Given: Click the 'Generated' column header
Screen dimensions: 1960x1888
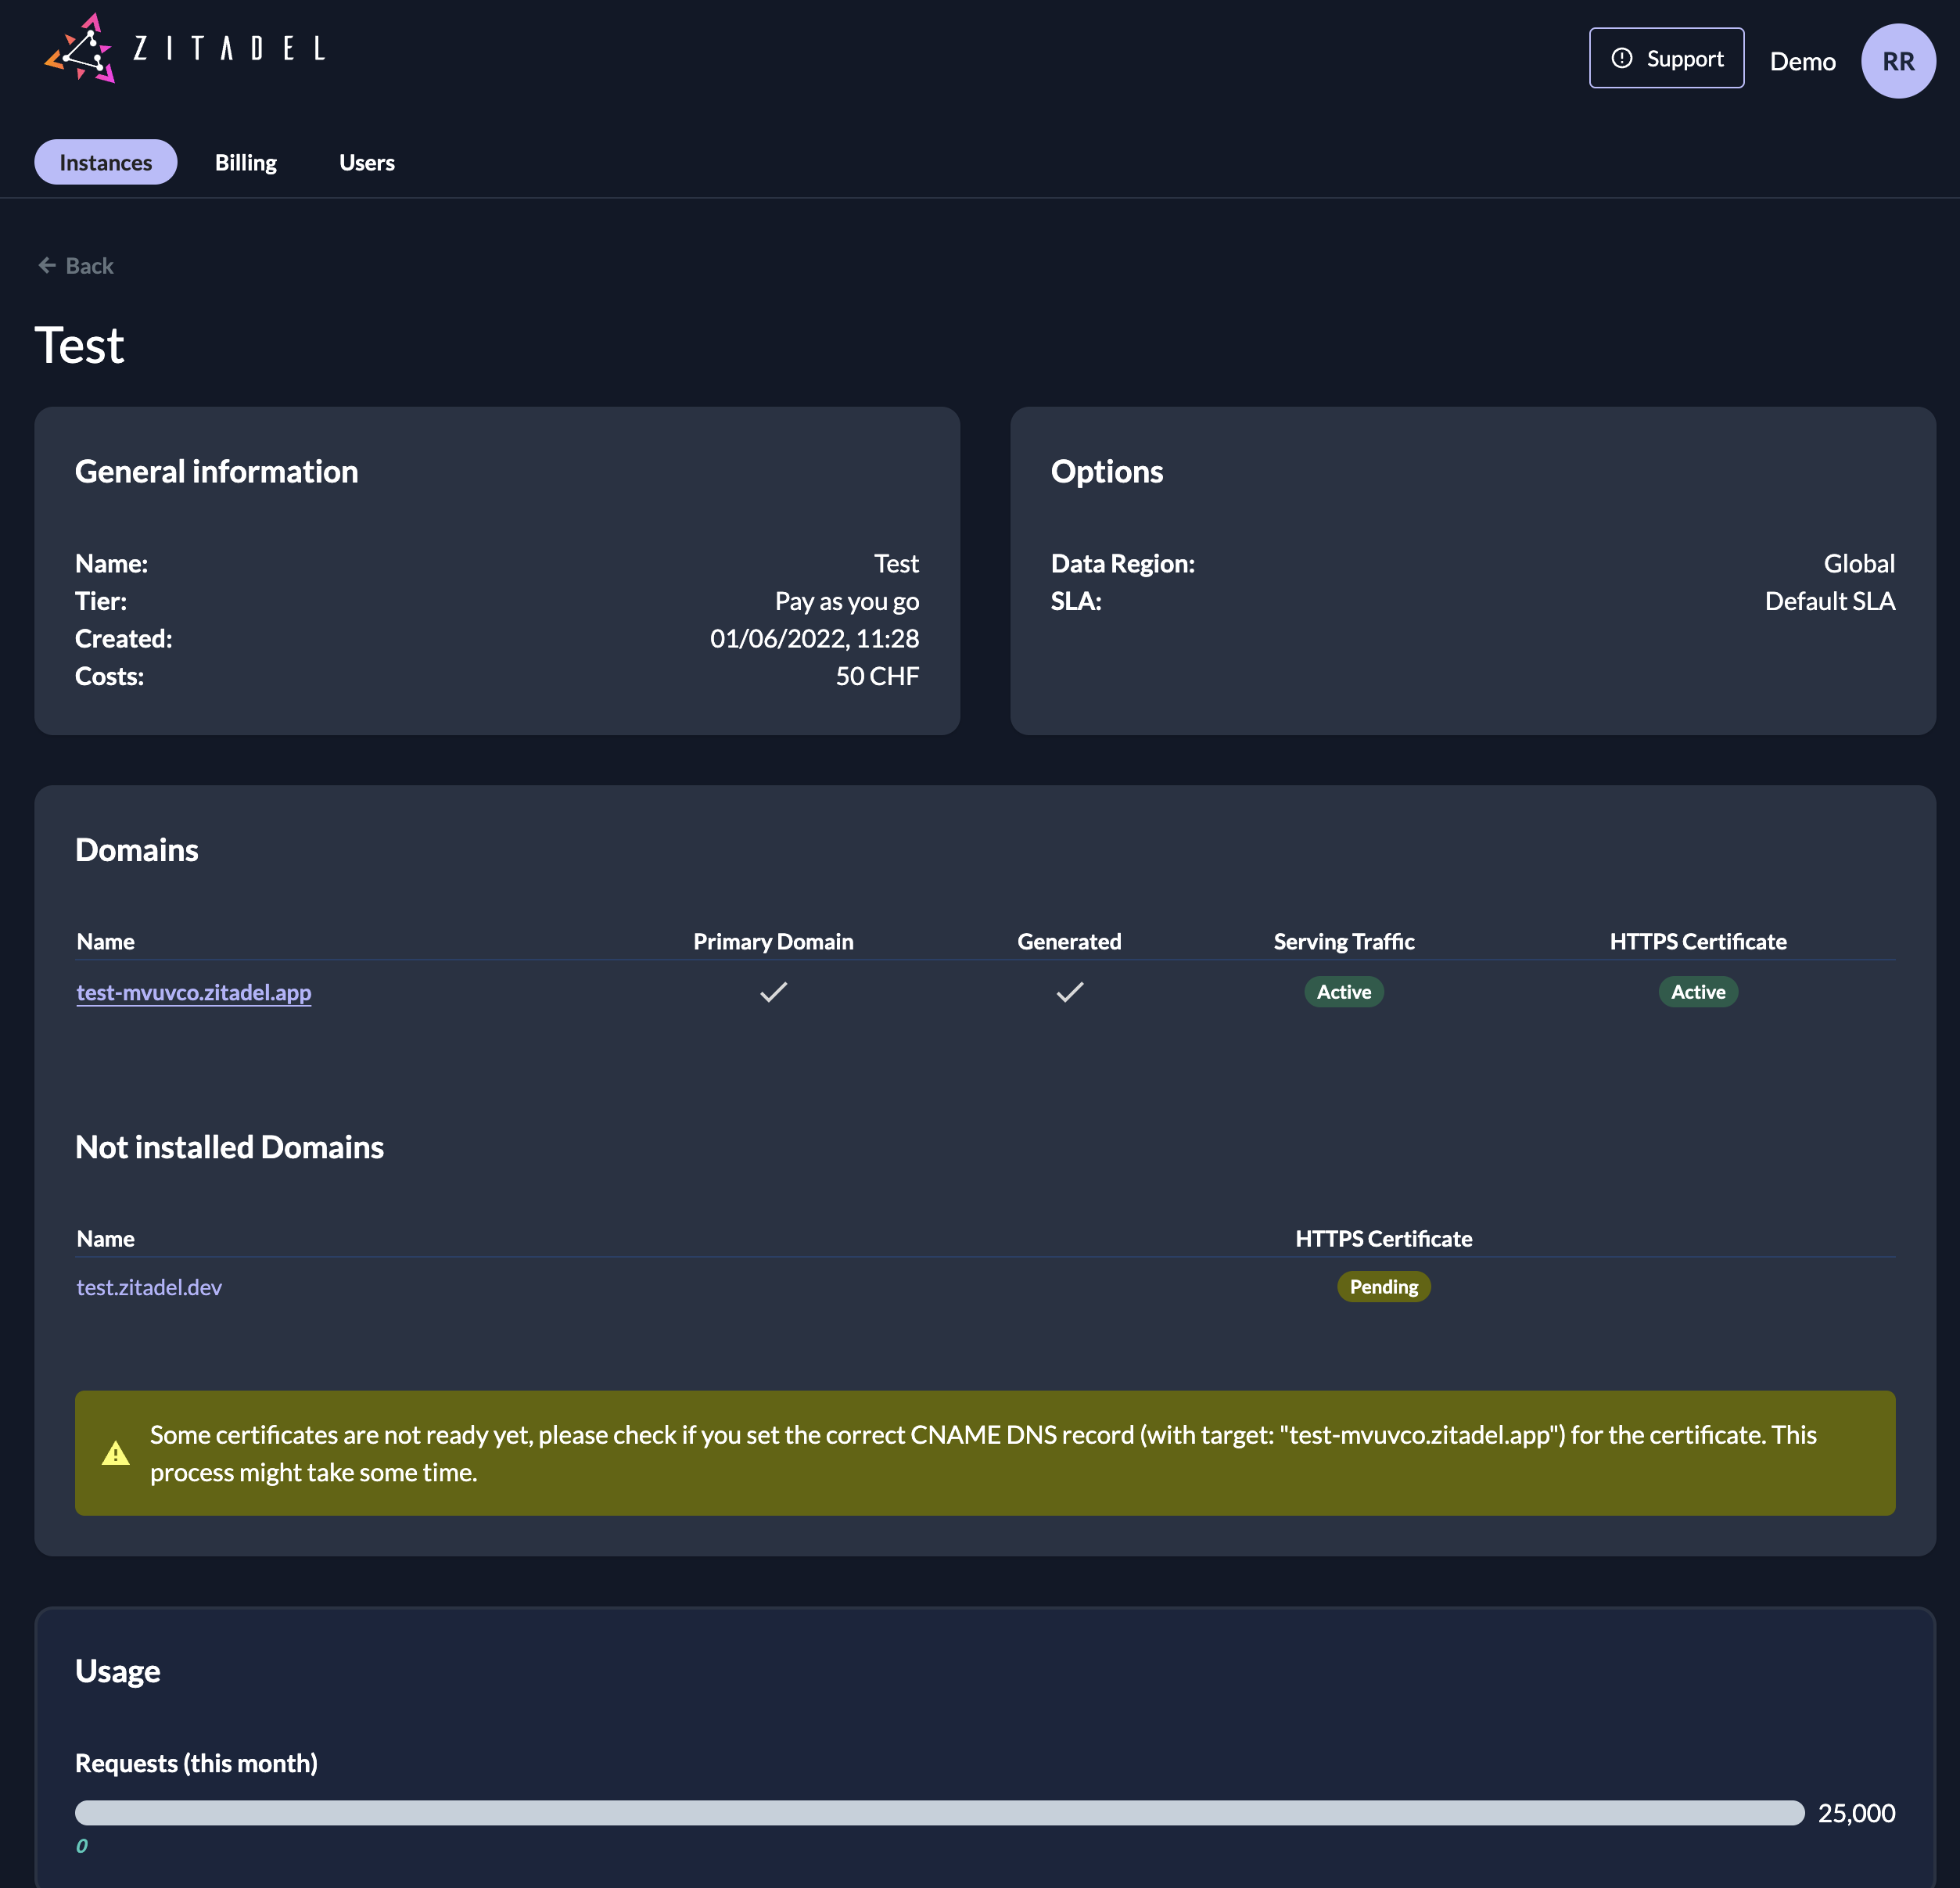Looking at the screenshot, I should click(x=1069, y=941).
